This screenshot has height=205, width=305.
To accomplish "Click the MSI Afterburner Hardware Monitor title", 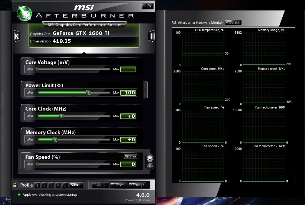I will [x=197, y=23].
